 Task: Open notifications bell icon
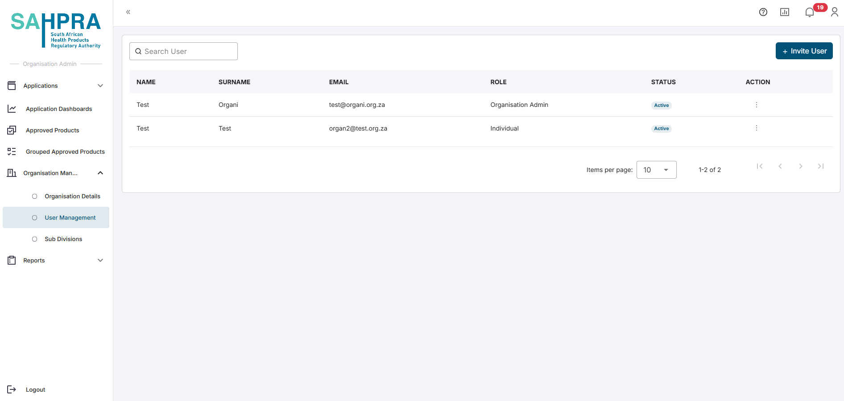(x=810, y=12)
